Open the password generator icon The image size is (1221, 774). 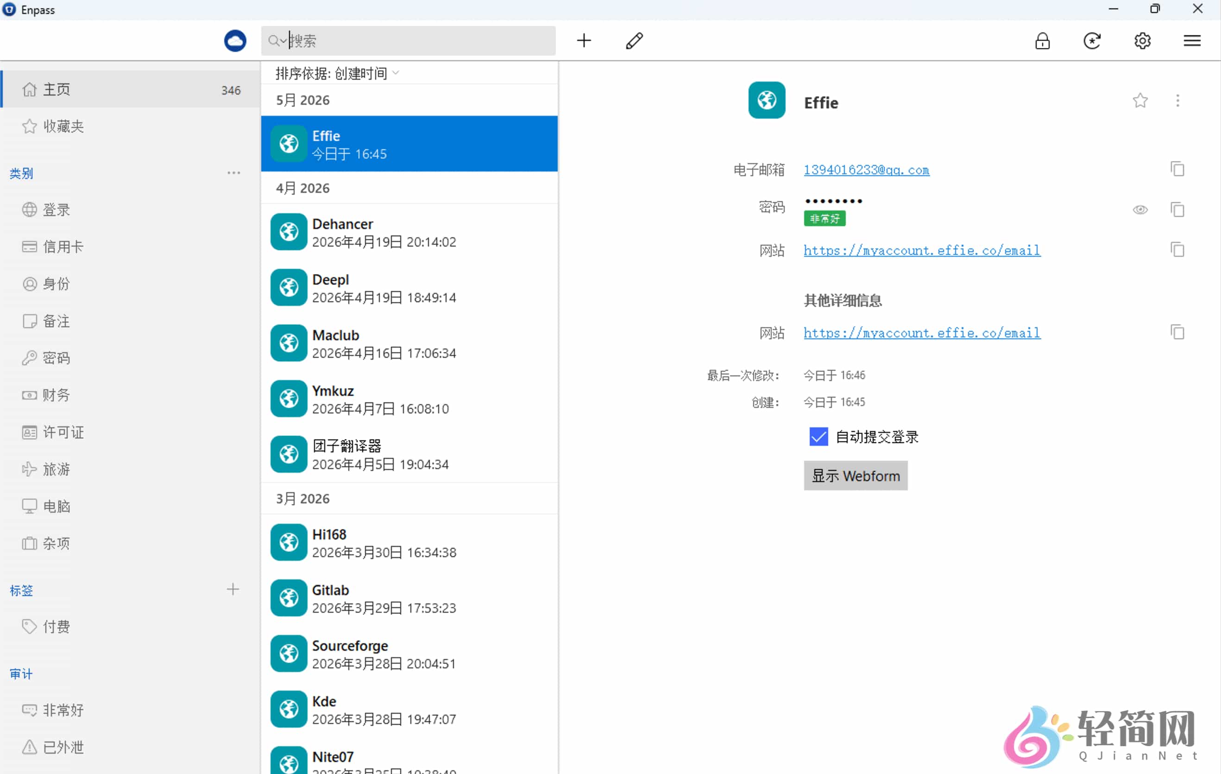click(x=1092, y=41)
